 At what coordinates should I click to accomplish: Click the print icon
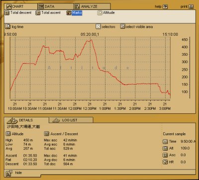tap(191, 6)
